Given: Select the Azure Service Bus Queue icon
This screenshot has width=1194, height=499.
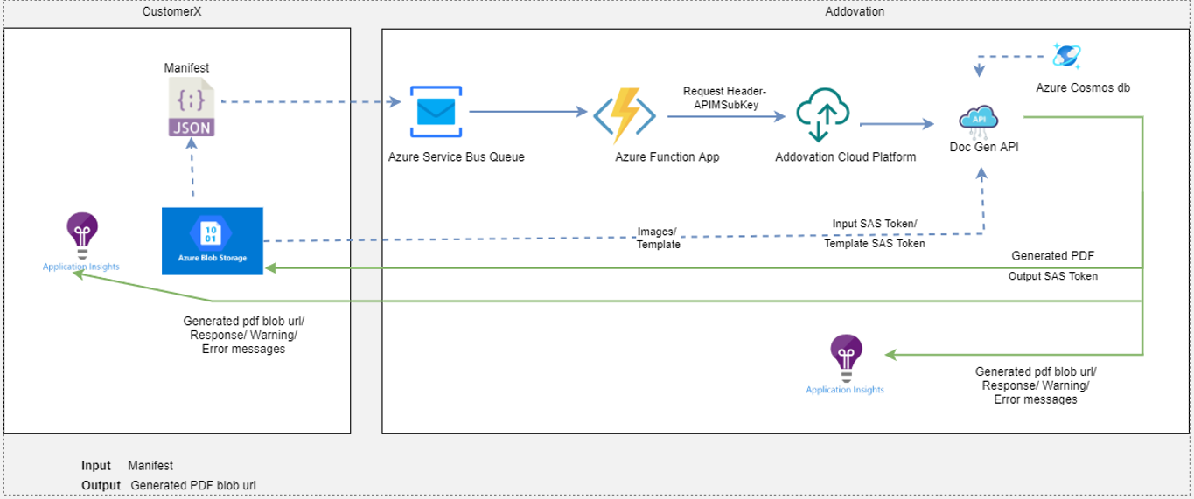Looking at the screenshot, I should [436, 112].
